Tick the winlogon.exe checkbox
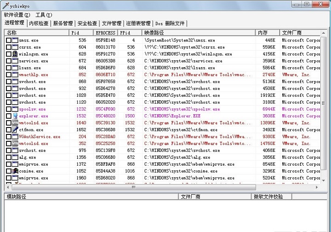331x232 pixels. (8, 54)
